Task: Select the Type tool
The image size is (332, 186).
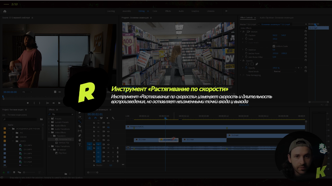Action: pos(80,145)
